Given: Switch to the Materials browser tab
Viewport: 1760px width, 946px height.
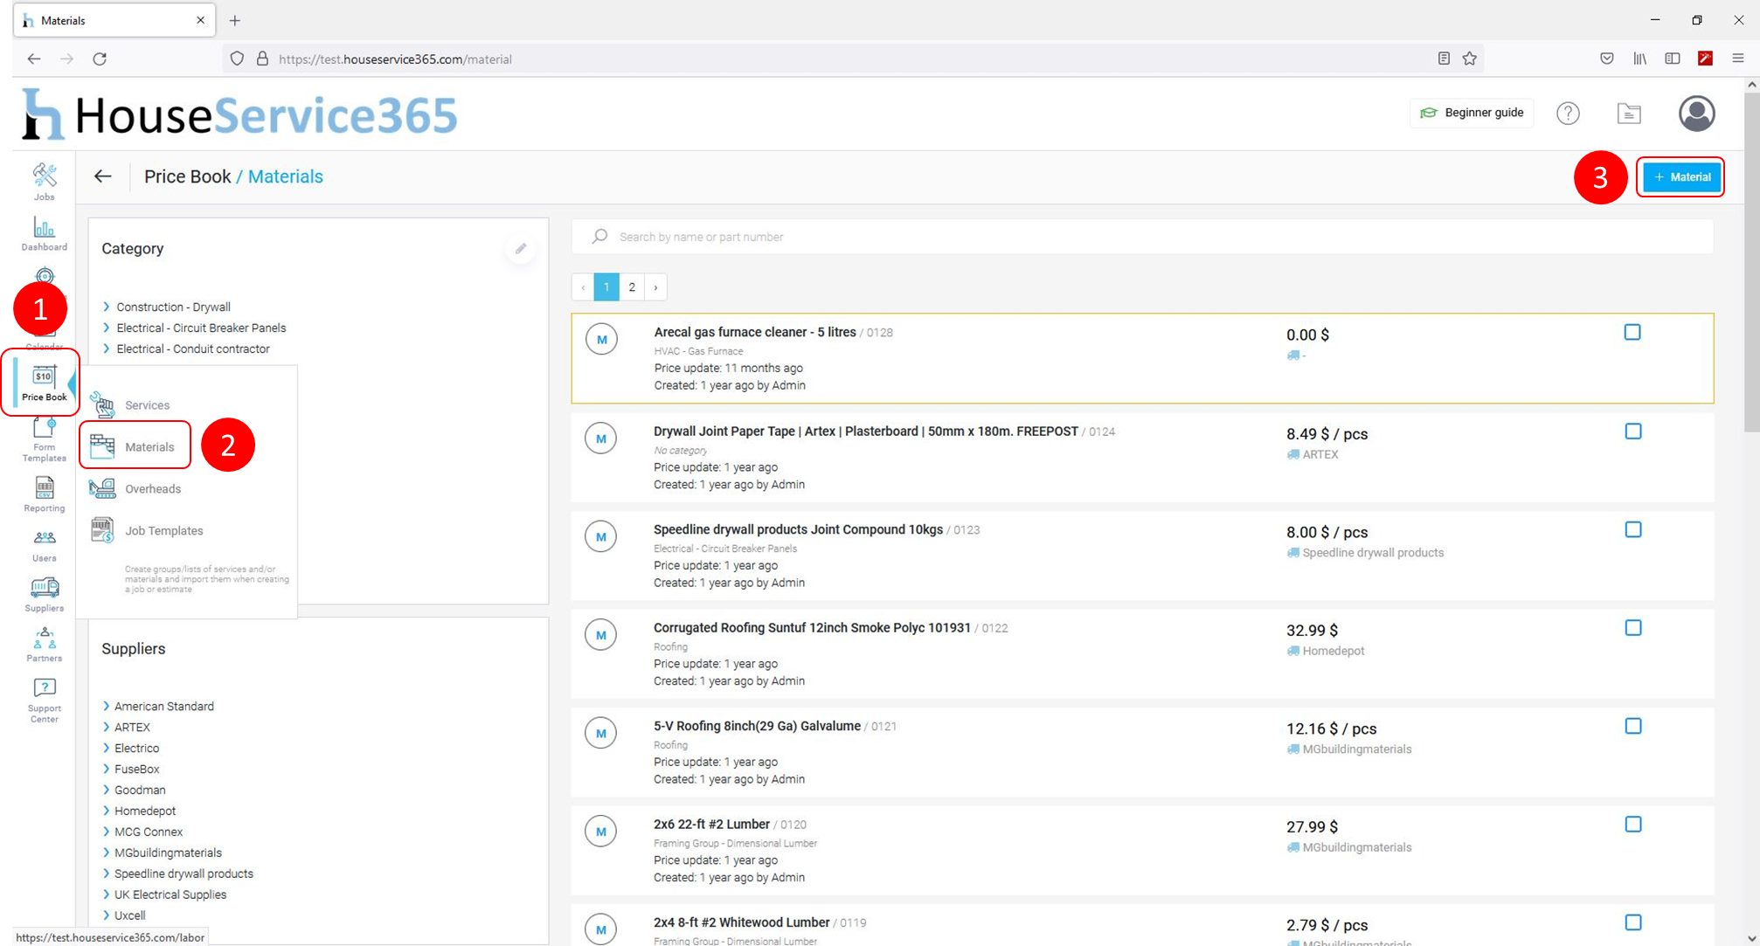Looking at the screenshot, I should click(114, 20).
